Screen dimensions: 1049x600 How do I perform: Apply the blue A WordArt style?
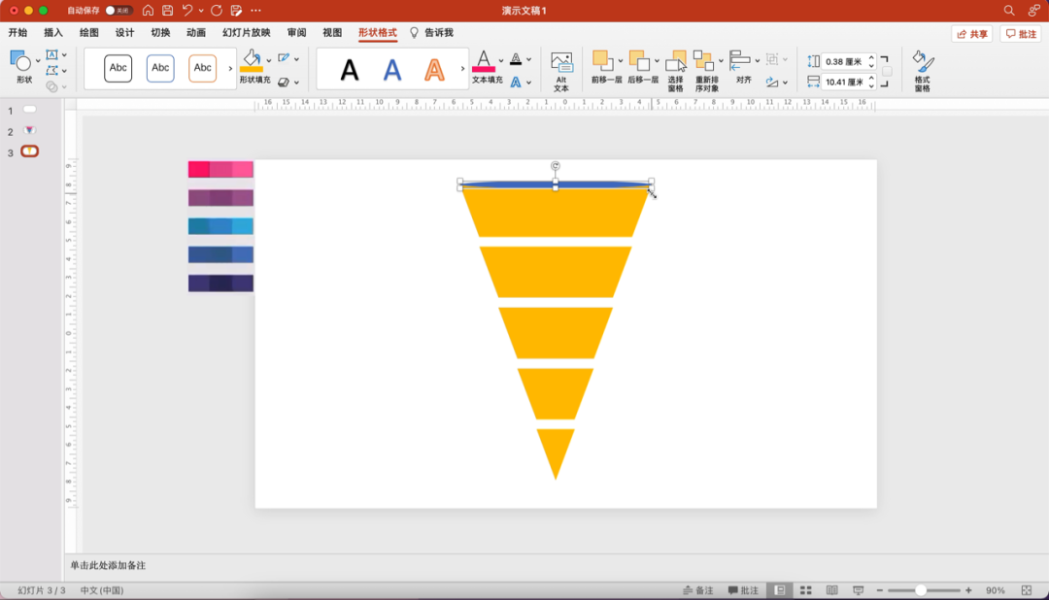point(392,69)
